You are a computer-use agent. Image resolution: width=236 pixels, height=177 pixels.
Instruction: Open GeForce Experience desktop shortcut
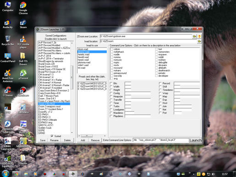pos(8,161)
